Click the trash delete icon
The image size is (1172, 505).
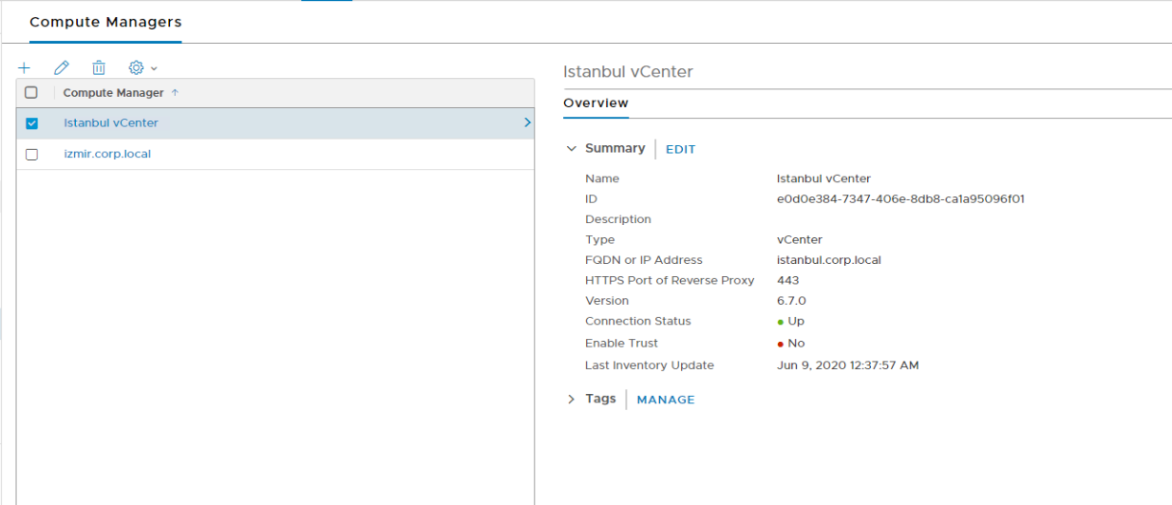coord(99,68)
